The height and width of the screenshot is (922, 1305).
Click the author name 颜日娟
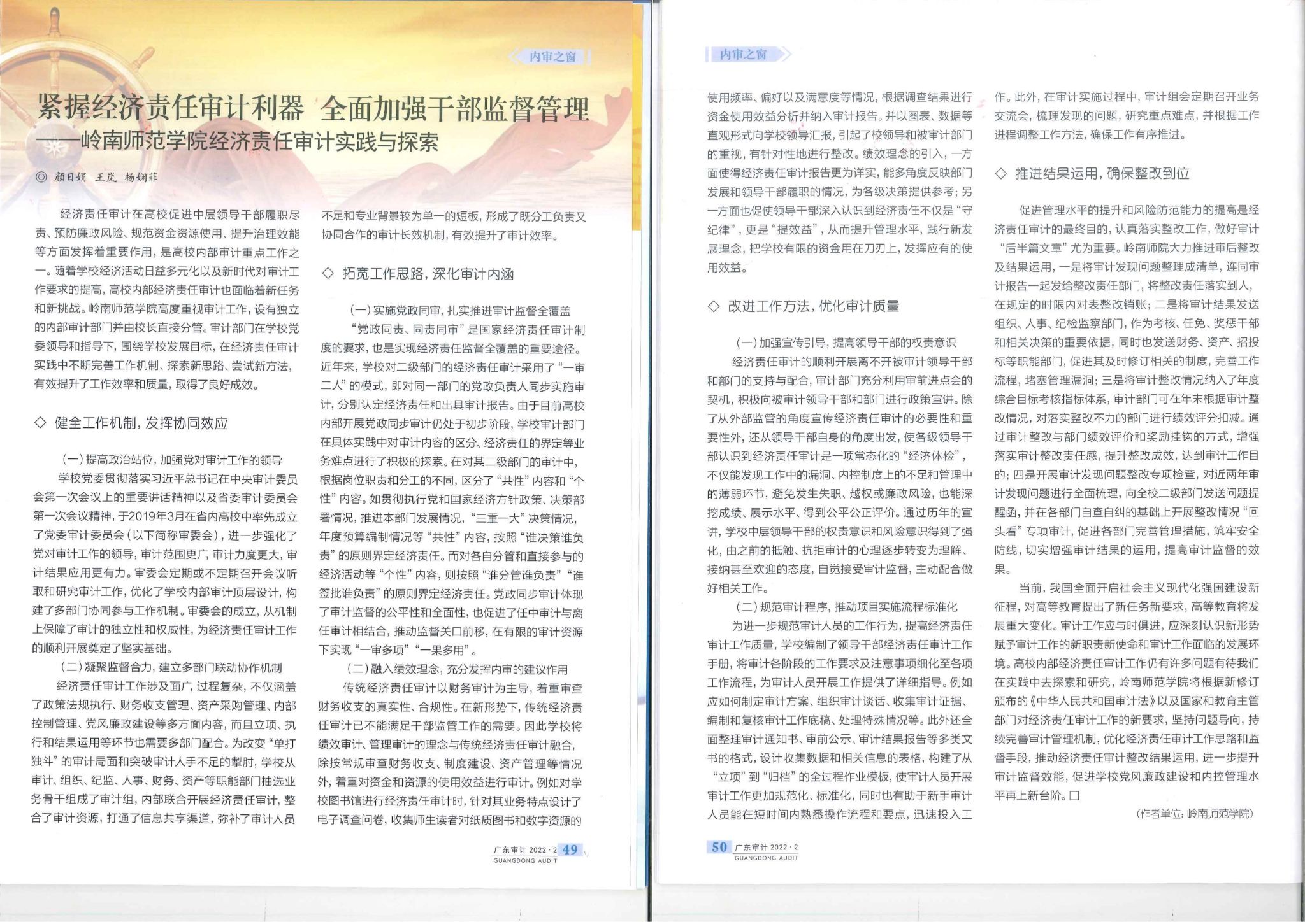tap(70, 178)
